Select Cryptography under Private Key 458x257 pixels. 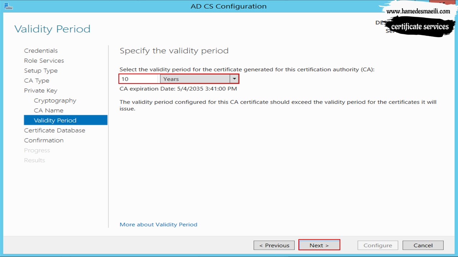55,101
